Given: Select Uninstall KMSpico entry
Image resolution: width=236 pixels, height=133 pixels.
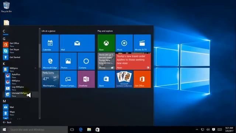Looking at the screenshot, I should click(20, 95).
